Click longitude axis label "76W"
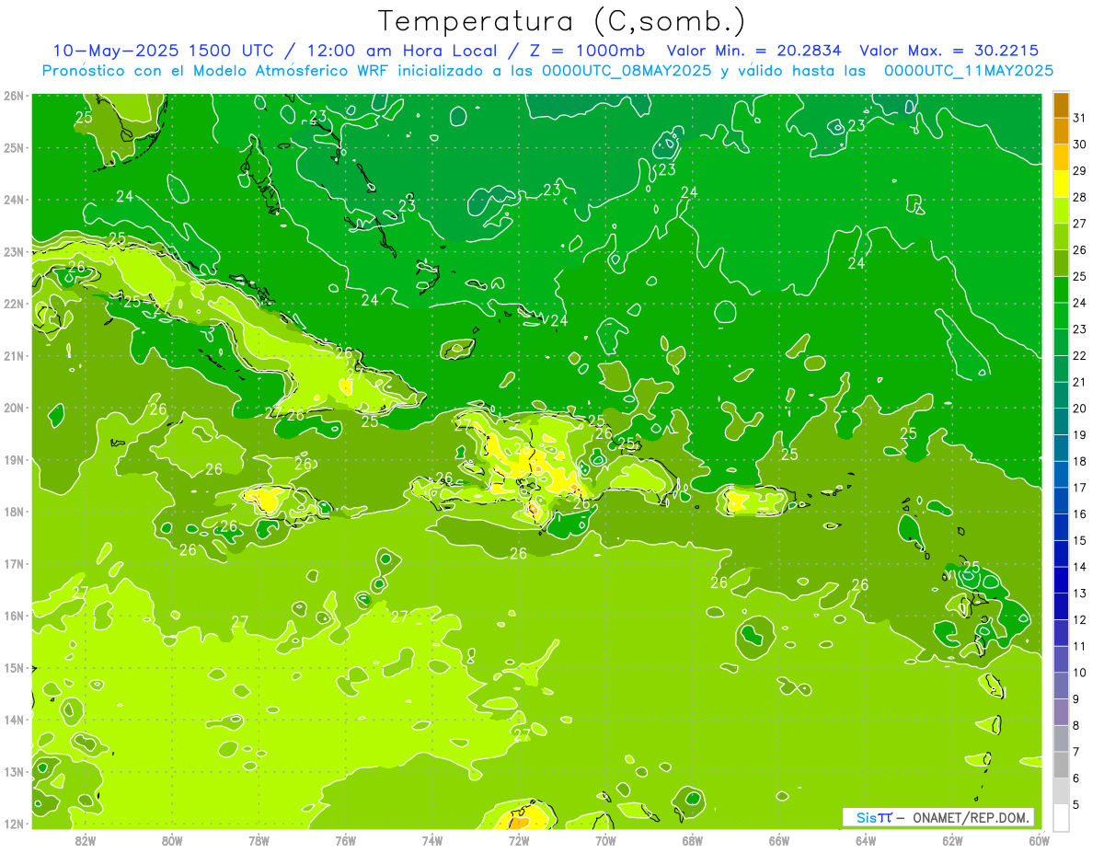1104x853 pixels. point(346,840)
